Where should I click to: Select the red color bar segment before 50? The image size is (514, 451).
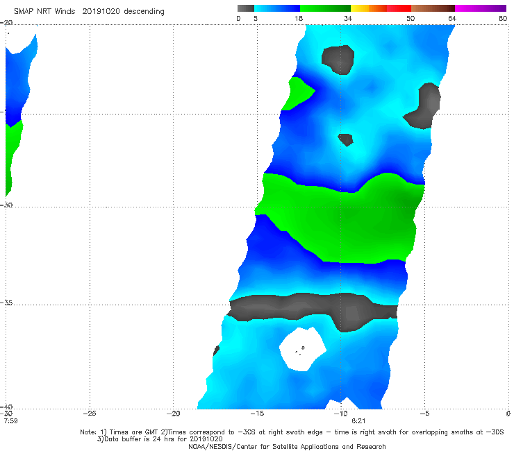pyautogui.click(x=399, y=8)
